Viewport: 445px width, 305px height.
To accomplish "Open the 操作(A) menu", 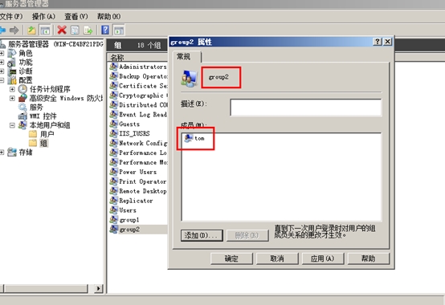I will [x=43, y=17].
